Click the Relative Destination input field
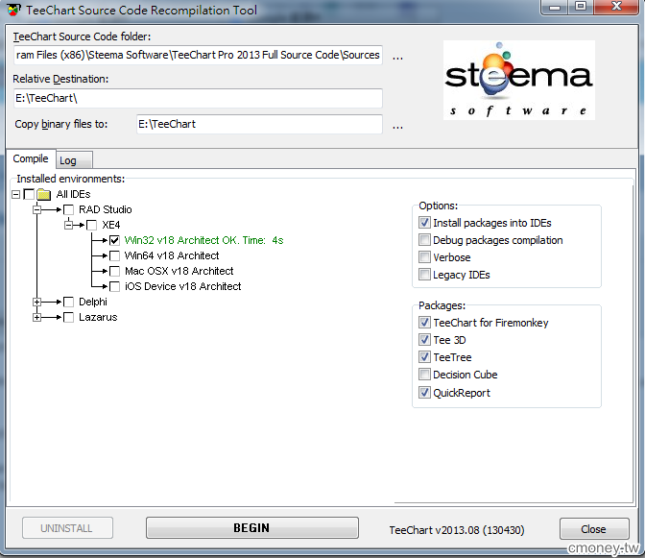 coord(199,98)
